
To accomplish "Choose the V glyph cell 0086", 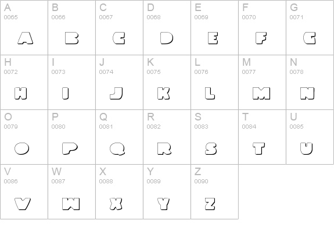I will (24, 191).
